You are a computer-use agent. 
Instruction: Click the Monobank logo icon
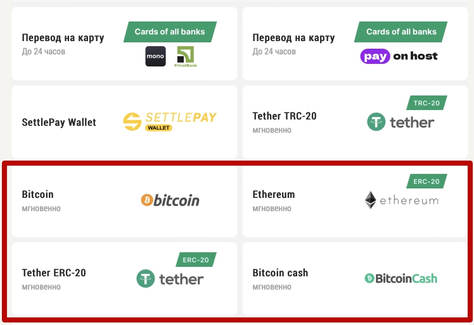coord(155,56)
